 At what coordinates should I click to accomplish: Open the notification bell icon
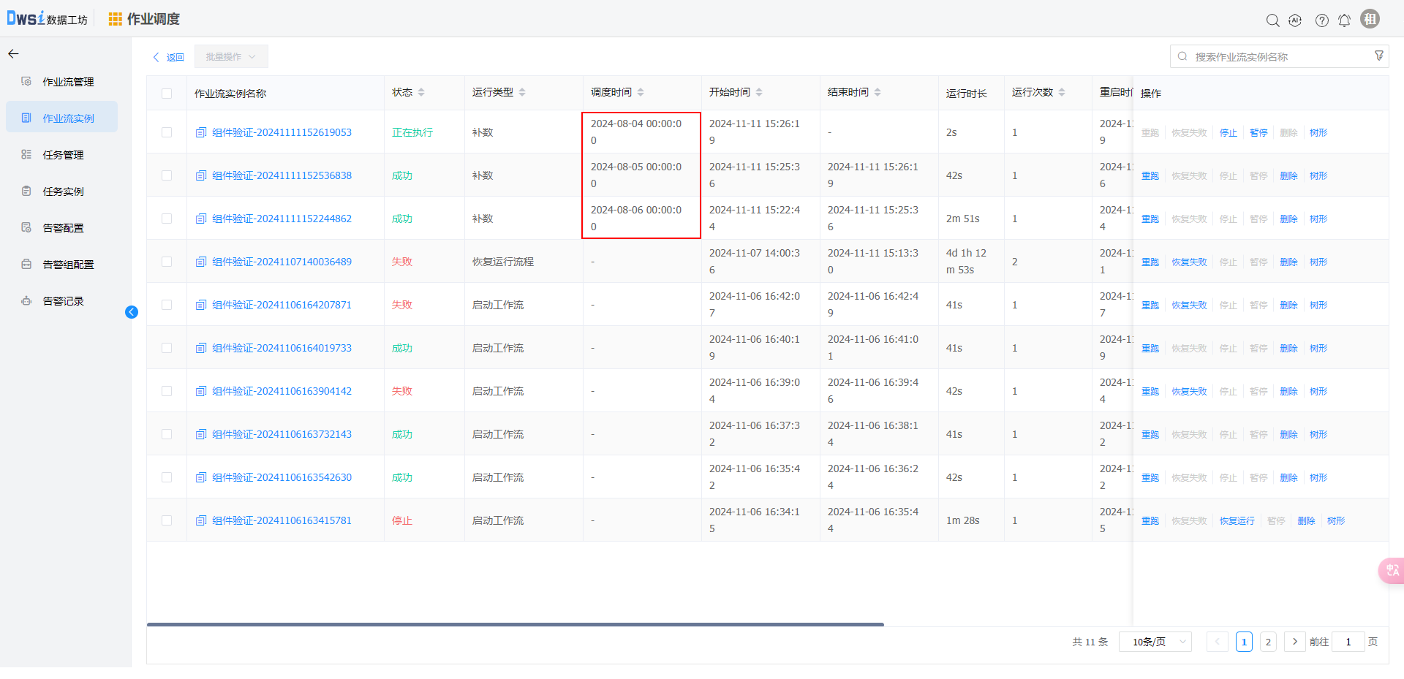click(x=1344, y=20)
